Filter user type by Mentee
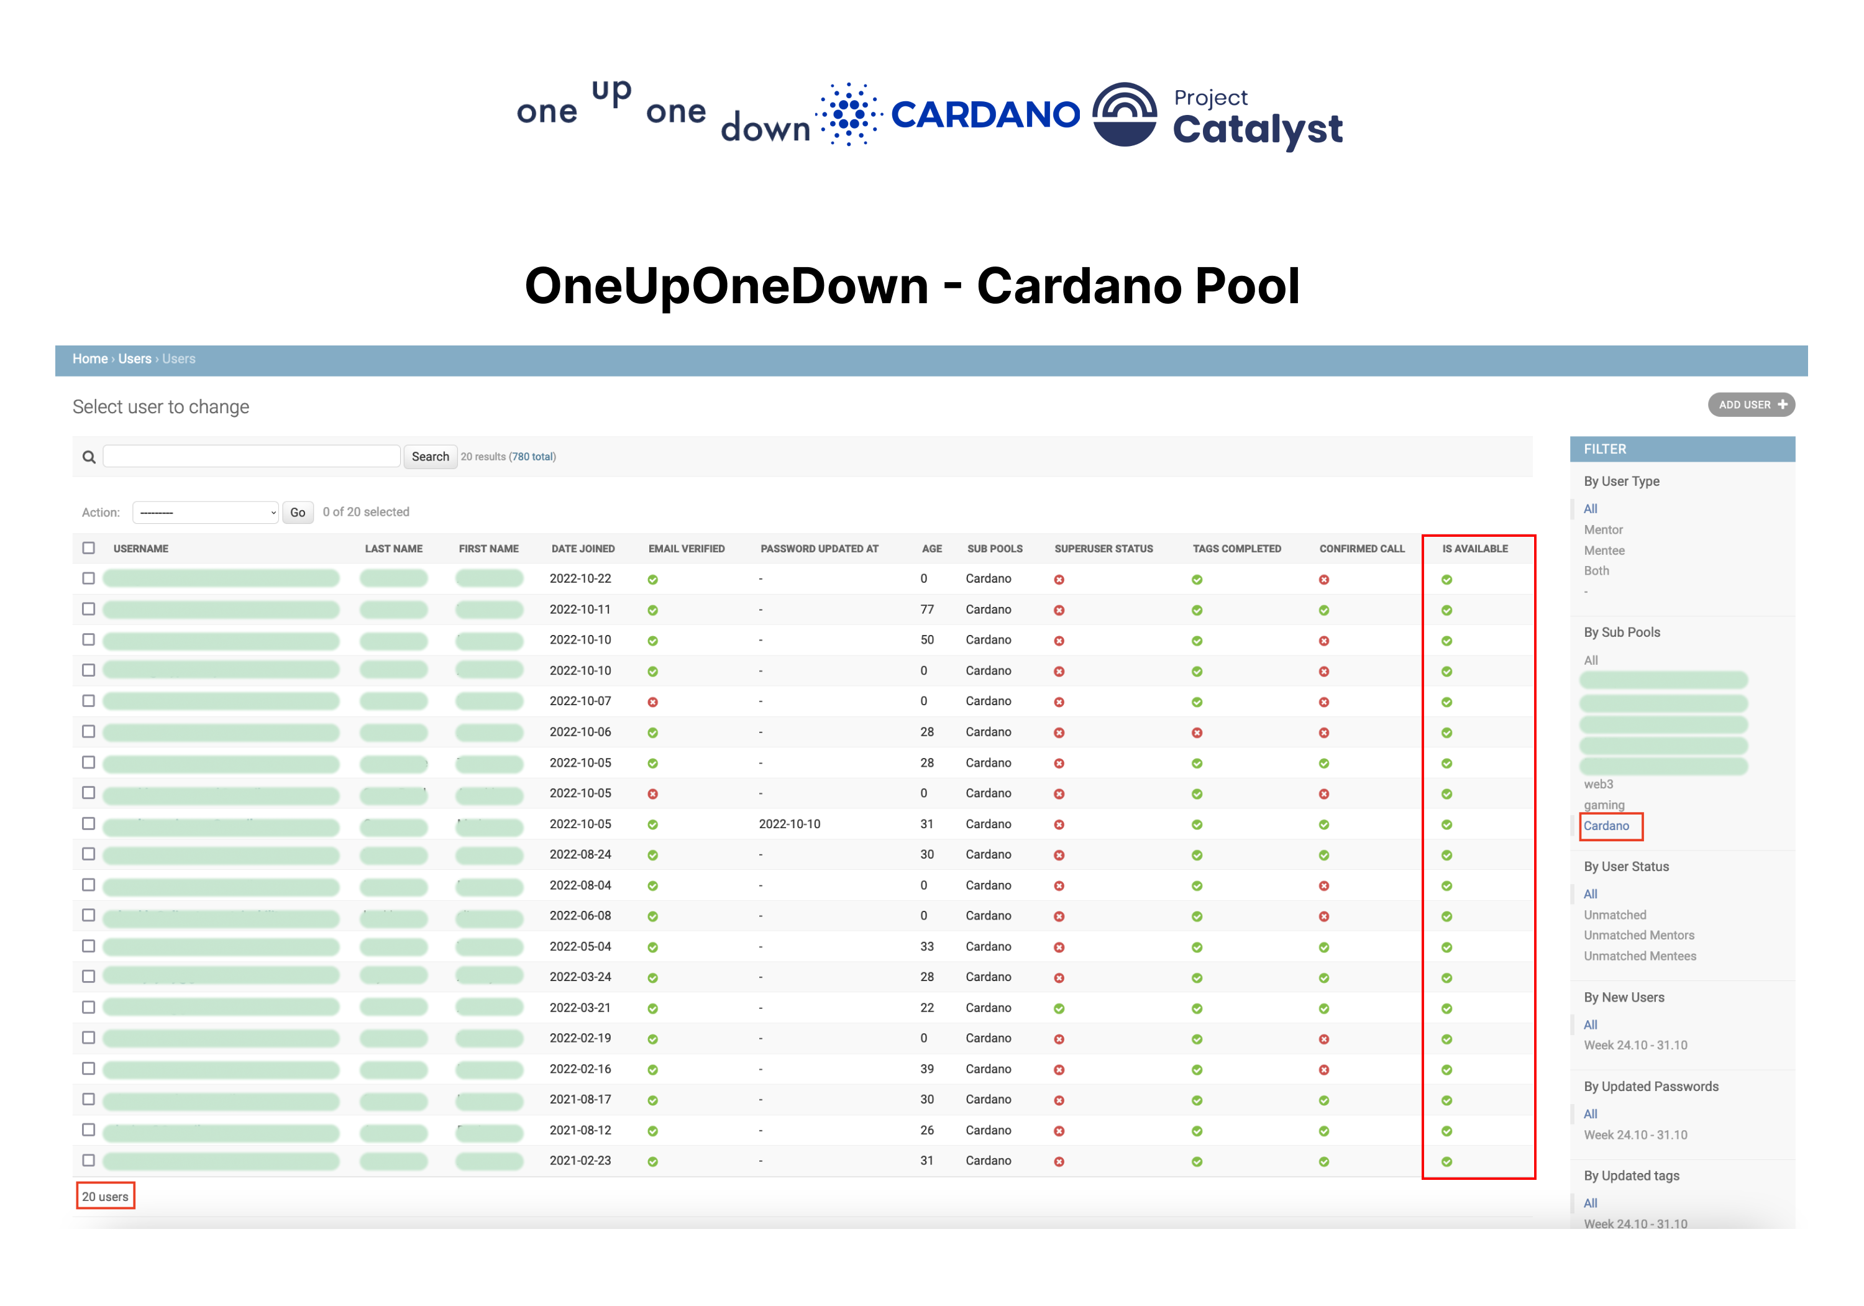The height and width of the screenshot is (1306, 1864). click(x=1604, y=550)
